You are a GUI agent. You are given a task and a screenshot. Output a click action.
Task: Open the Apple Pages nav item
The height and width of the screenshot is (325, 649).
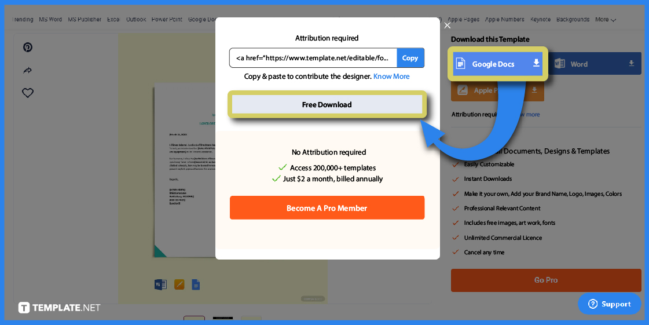pos(464,20)
